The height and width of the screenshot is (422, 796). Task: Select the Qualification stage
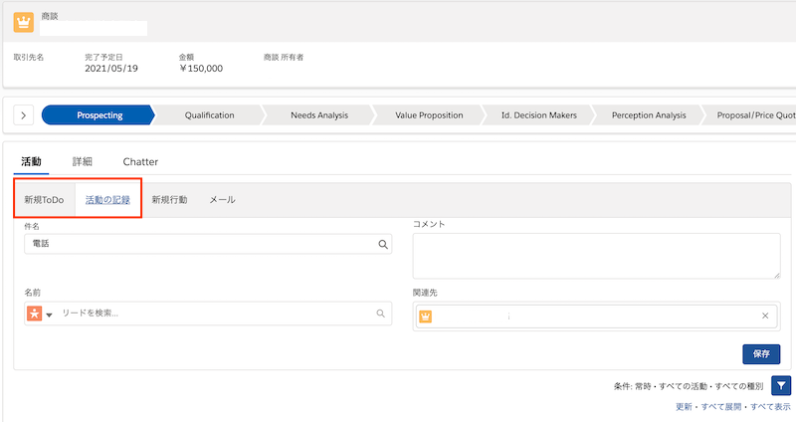click(209, 115)
